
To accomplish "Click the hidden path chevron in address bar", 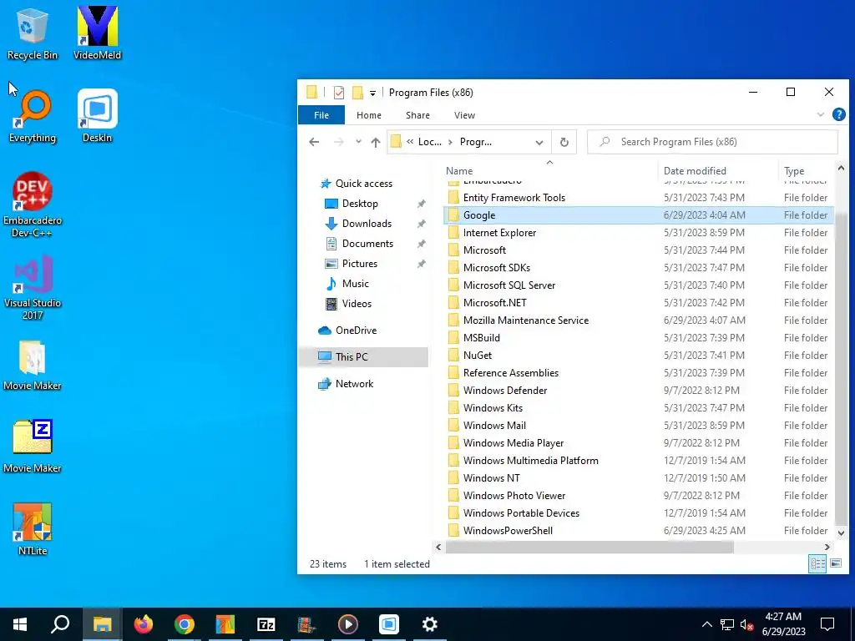I will pyautogui.click(x=410, y=142).
